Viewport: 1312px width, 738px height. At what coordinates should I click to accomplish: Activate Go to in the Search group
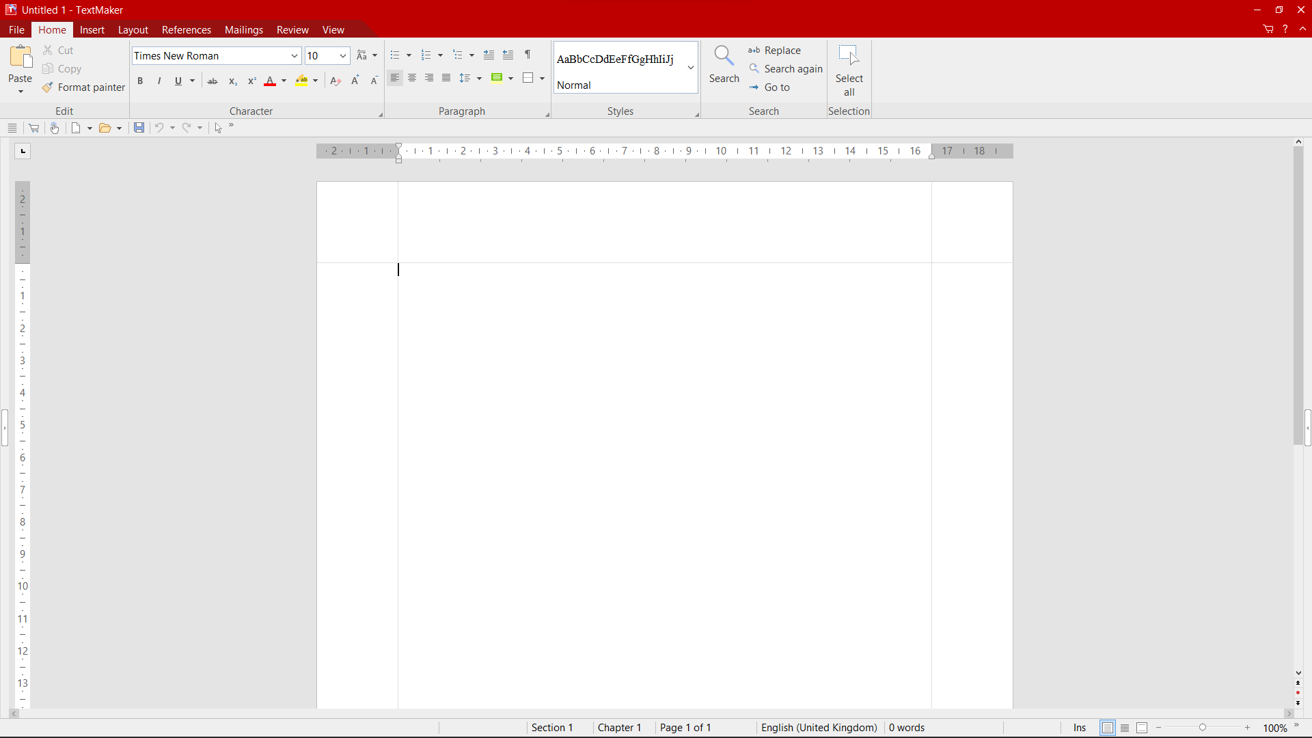coord(776,87)
